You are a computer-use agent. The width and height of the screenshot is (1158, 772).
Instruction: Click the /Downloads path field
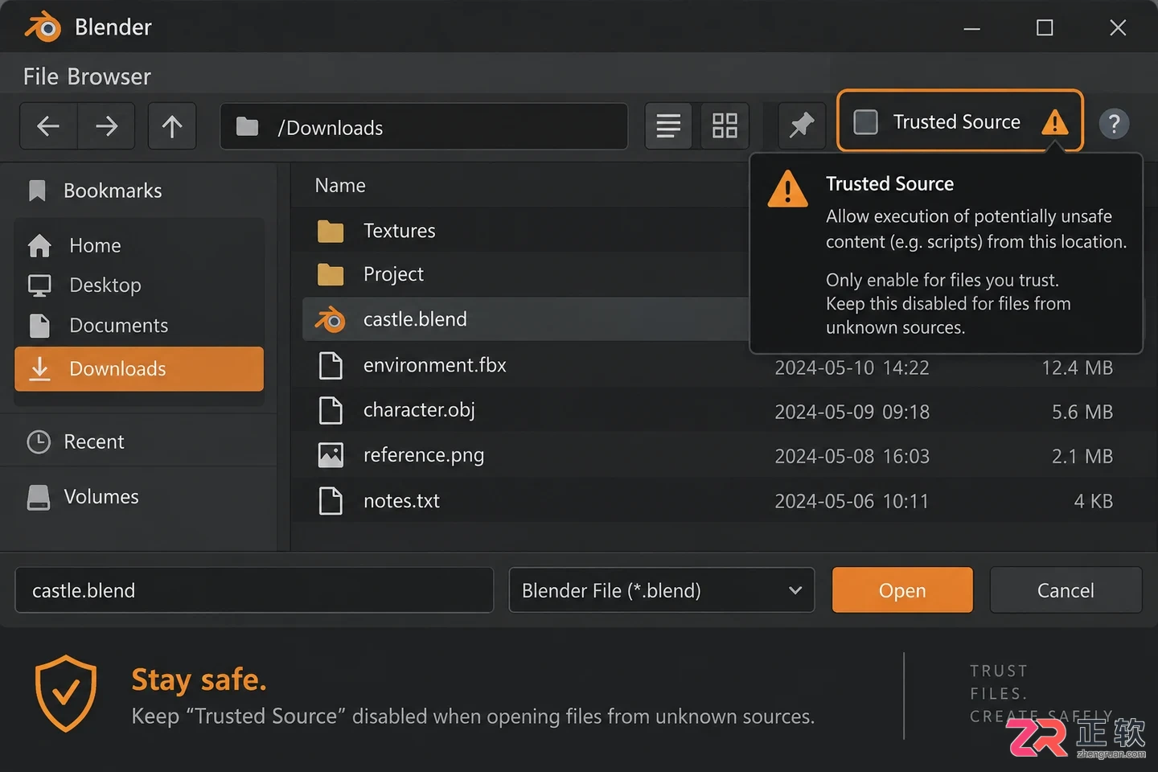pyautogui.click(x=424, y=126)
